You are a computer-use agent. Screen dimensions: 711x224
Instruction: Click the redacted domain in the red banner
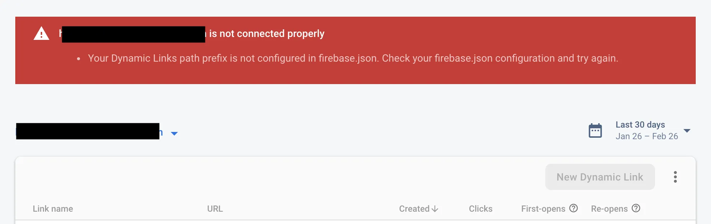[x=133, y=34]
